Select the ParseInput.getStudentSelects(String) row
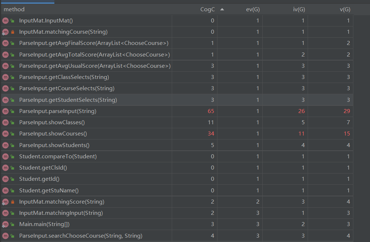This screenshot has width=370, height=242. (x=68, y=100)
